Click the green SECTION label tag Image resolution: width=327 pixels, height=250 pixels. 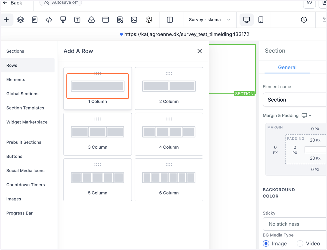244,94
